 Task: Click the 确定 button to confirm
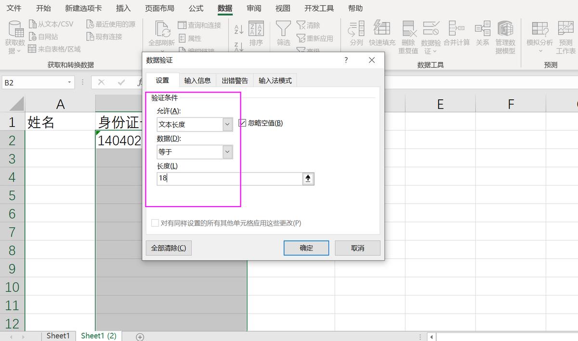tap(306, 248)
